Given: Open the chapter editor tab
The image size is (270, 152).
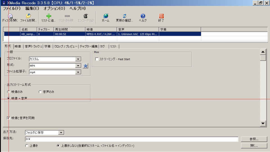Looking at the screenshot, I should click(x=89, y=46).
